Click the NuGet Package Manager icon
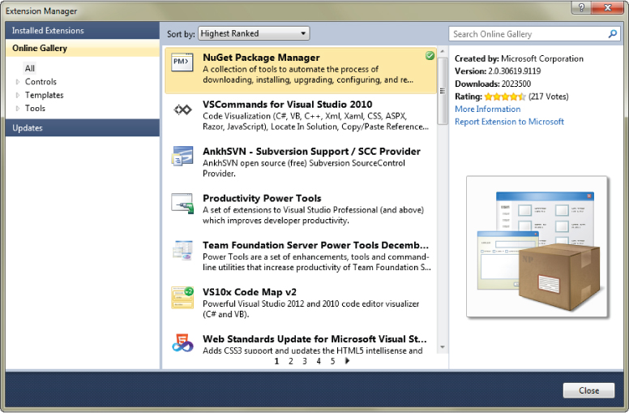The width and height of the screenshot is (629, 413). 182,62
